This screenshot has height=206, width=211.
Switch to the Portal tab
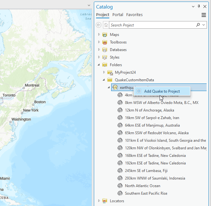(x=118, y=15)
